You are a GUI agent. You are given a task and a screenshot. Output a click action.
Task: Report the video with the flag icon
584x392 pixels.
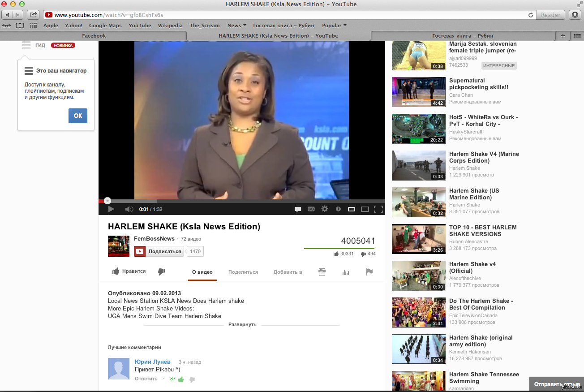[369, 271]
